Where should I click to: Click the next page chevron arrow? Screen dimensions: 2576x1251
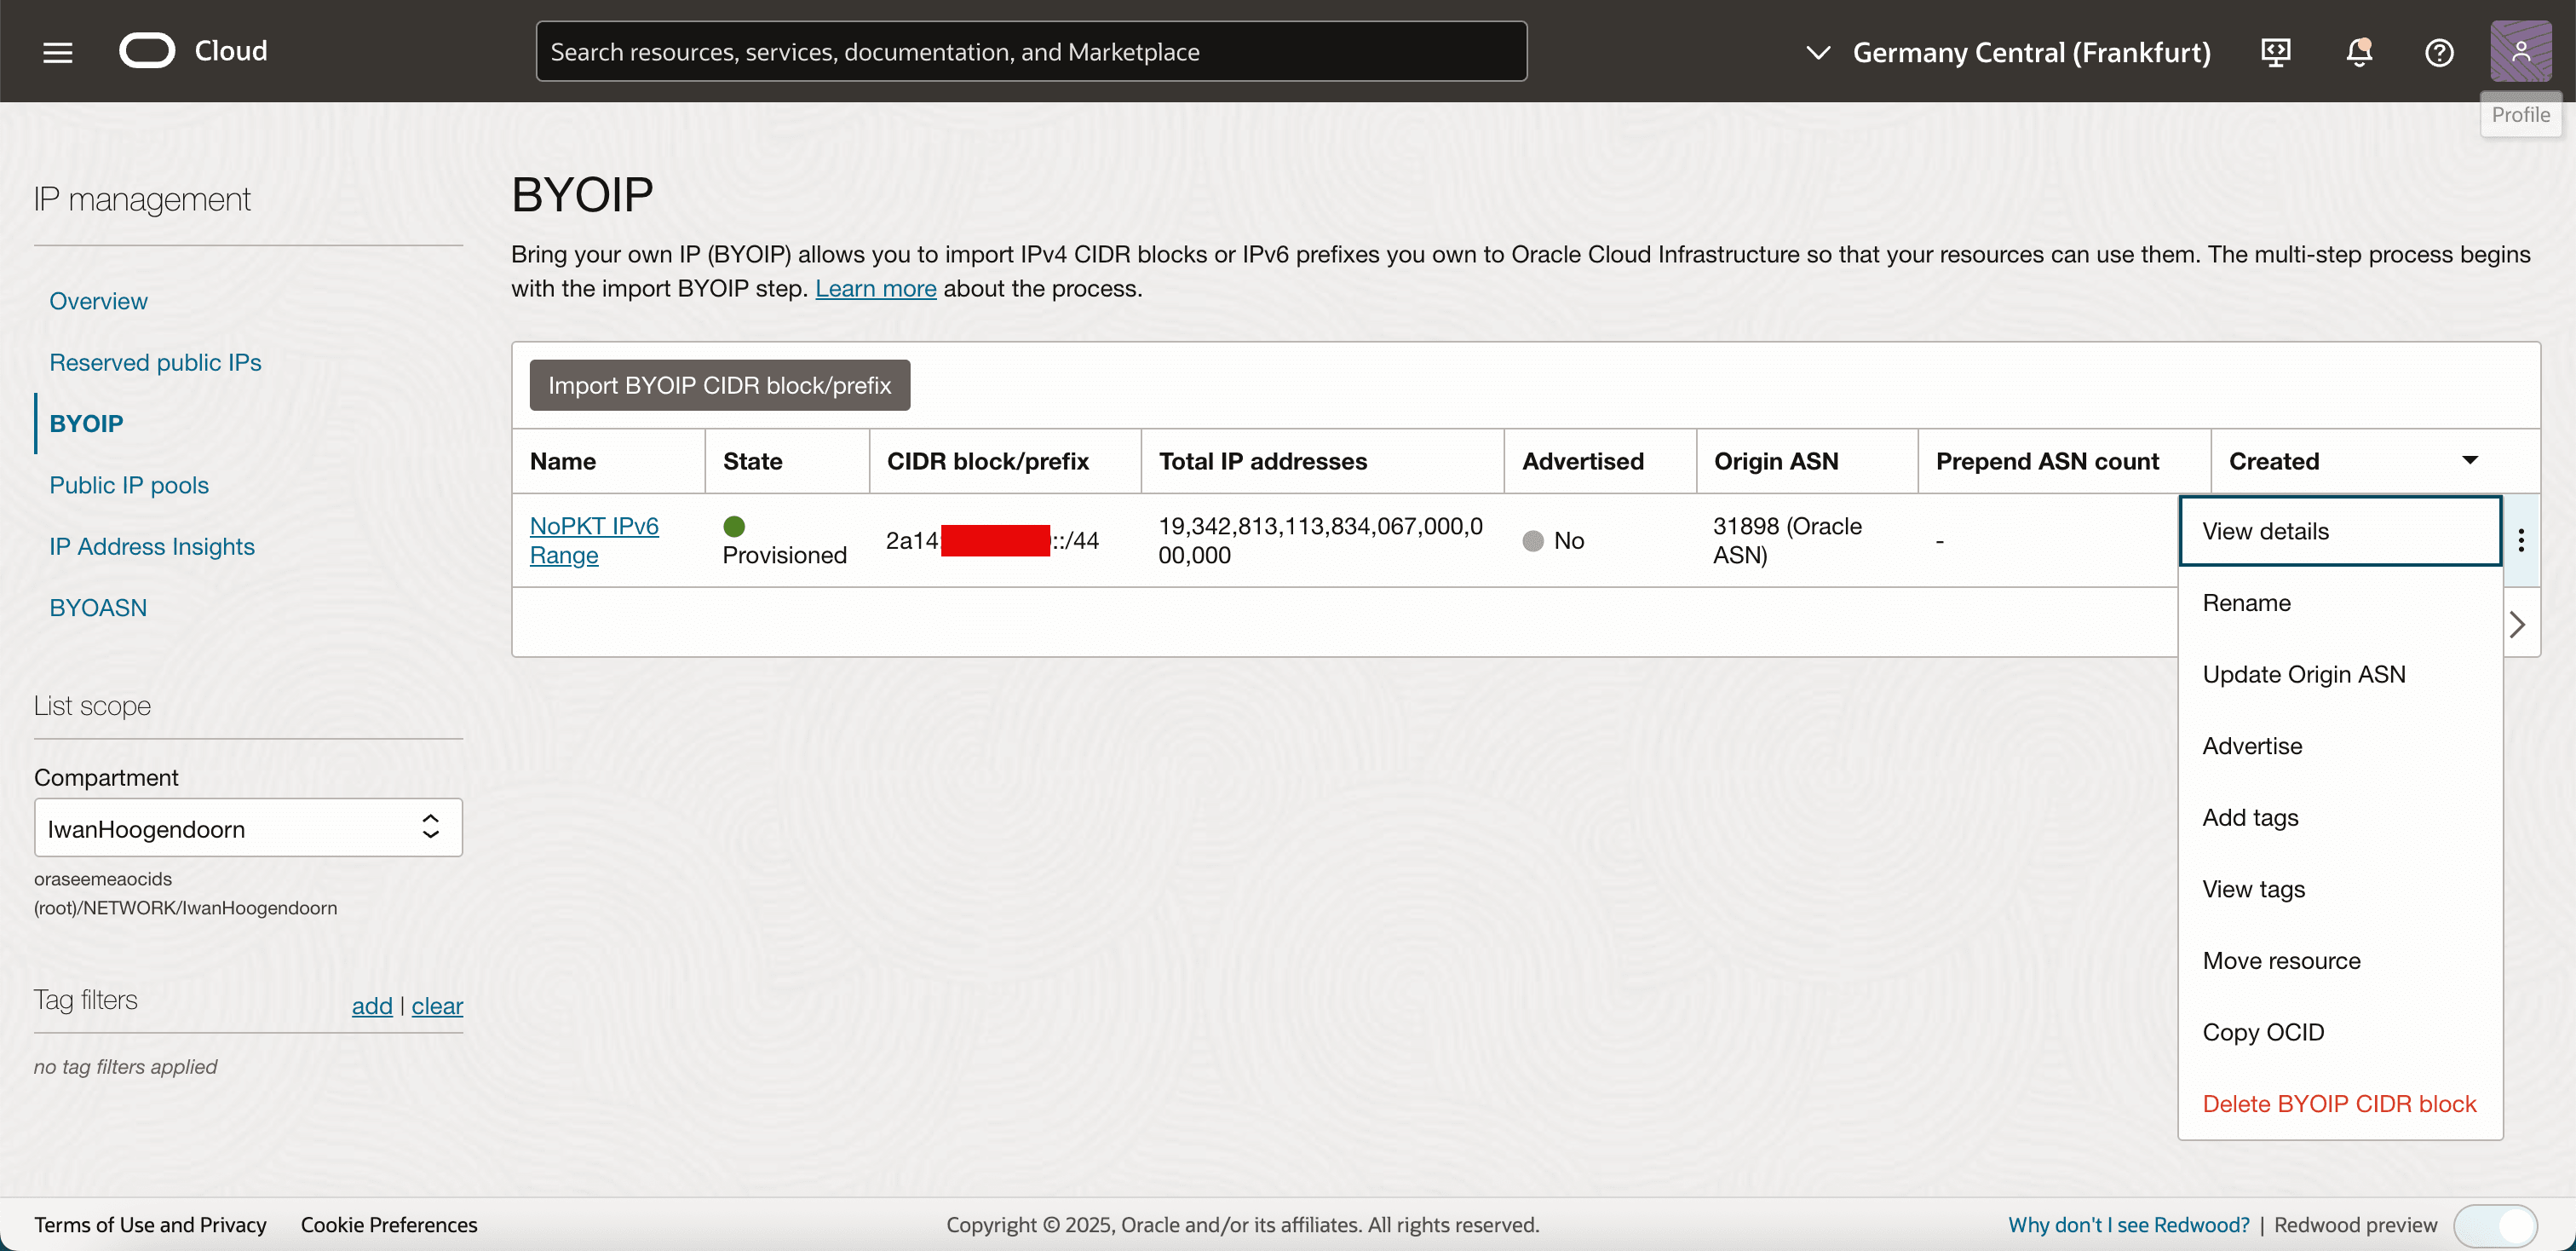click(2517, 625)
